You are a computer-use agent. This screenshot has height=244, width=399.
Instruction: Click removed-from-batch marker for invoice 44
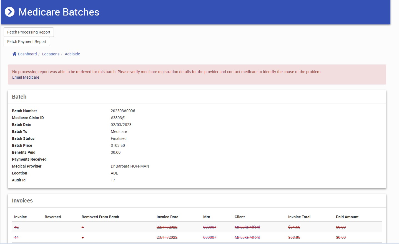[x=83, y=238]
